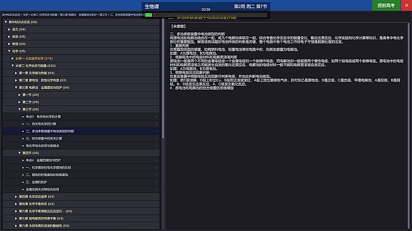Click the '1. 直接判断' heading in content
412x231 pixels.
click(179, 45)
